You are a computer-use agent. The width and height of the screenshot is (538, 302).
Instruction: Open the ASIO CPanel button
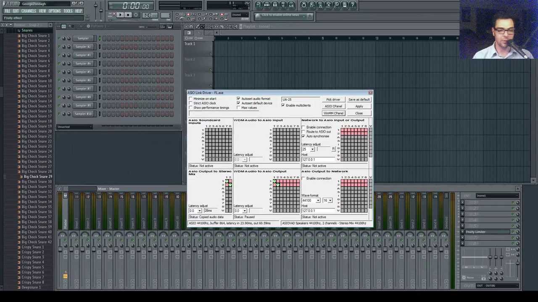[x=333, y=107]
